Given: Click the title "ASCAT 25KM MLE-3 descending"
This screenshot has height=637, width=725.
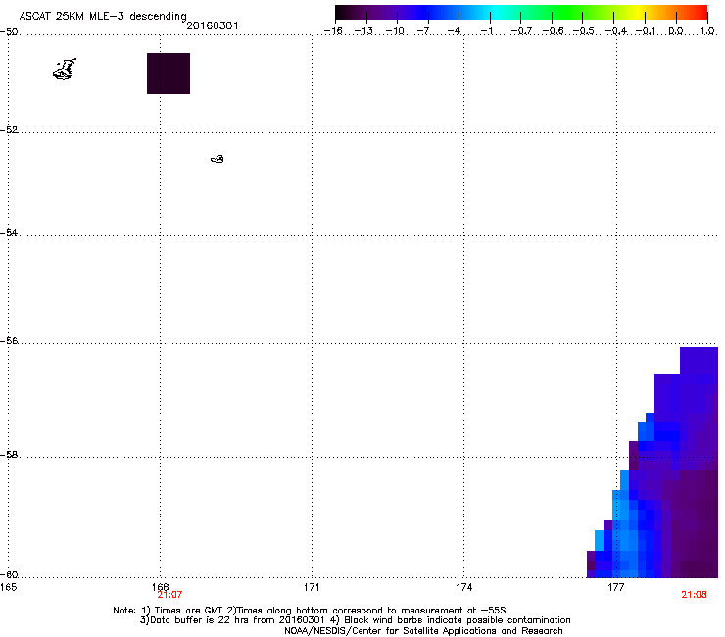Looking at the screenshot, I should (x=103, y=16).
